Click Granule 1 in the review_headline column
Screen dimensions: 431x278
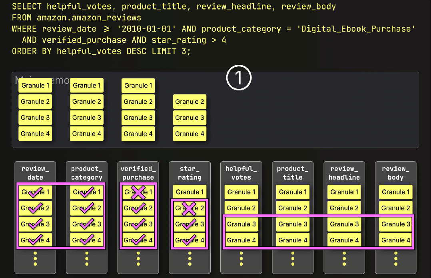point(344,192)
